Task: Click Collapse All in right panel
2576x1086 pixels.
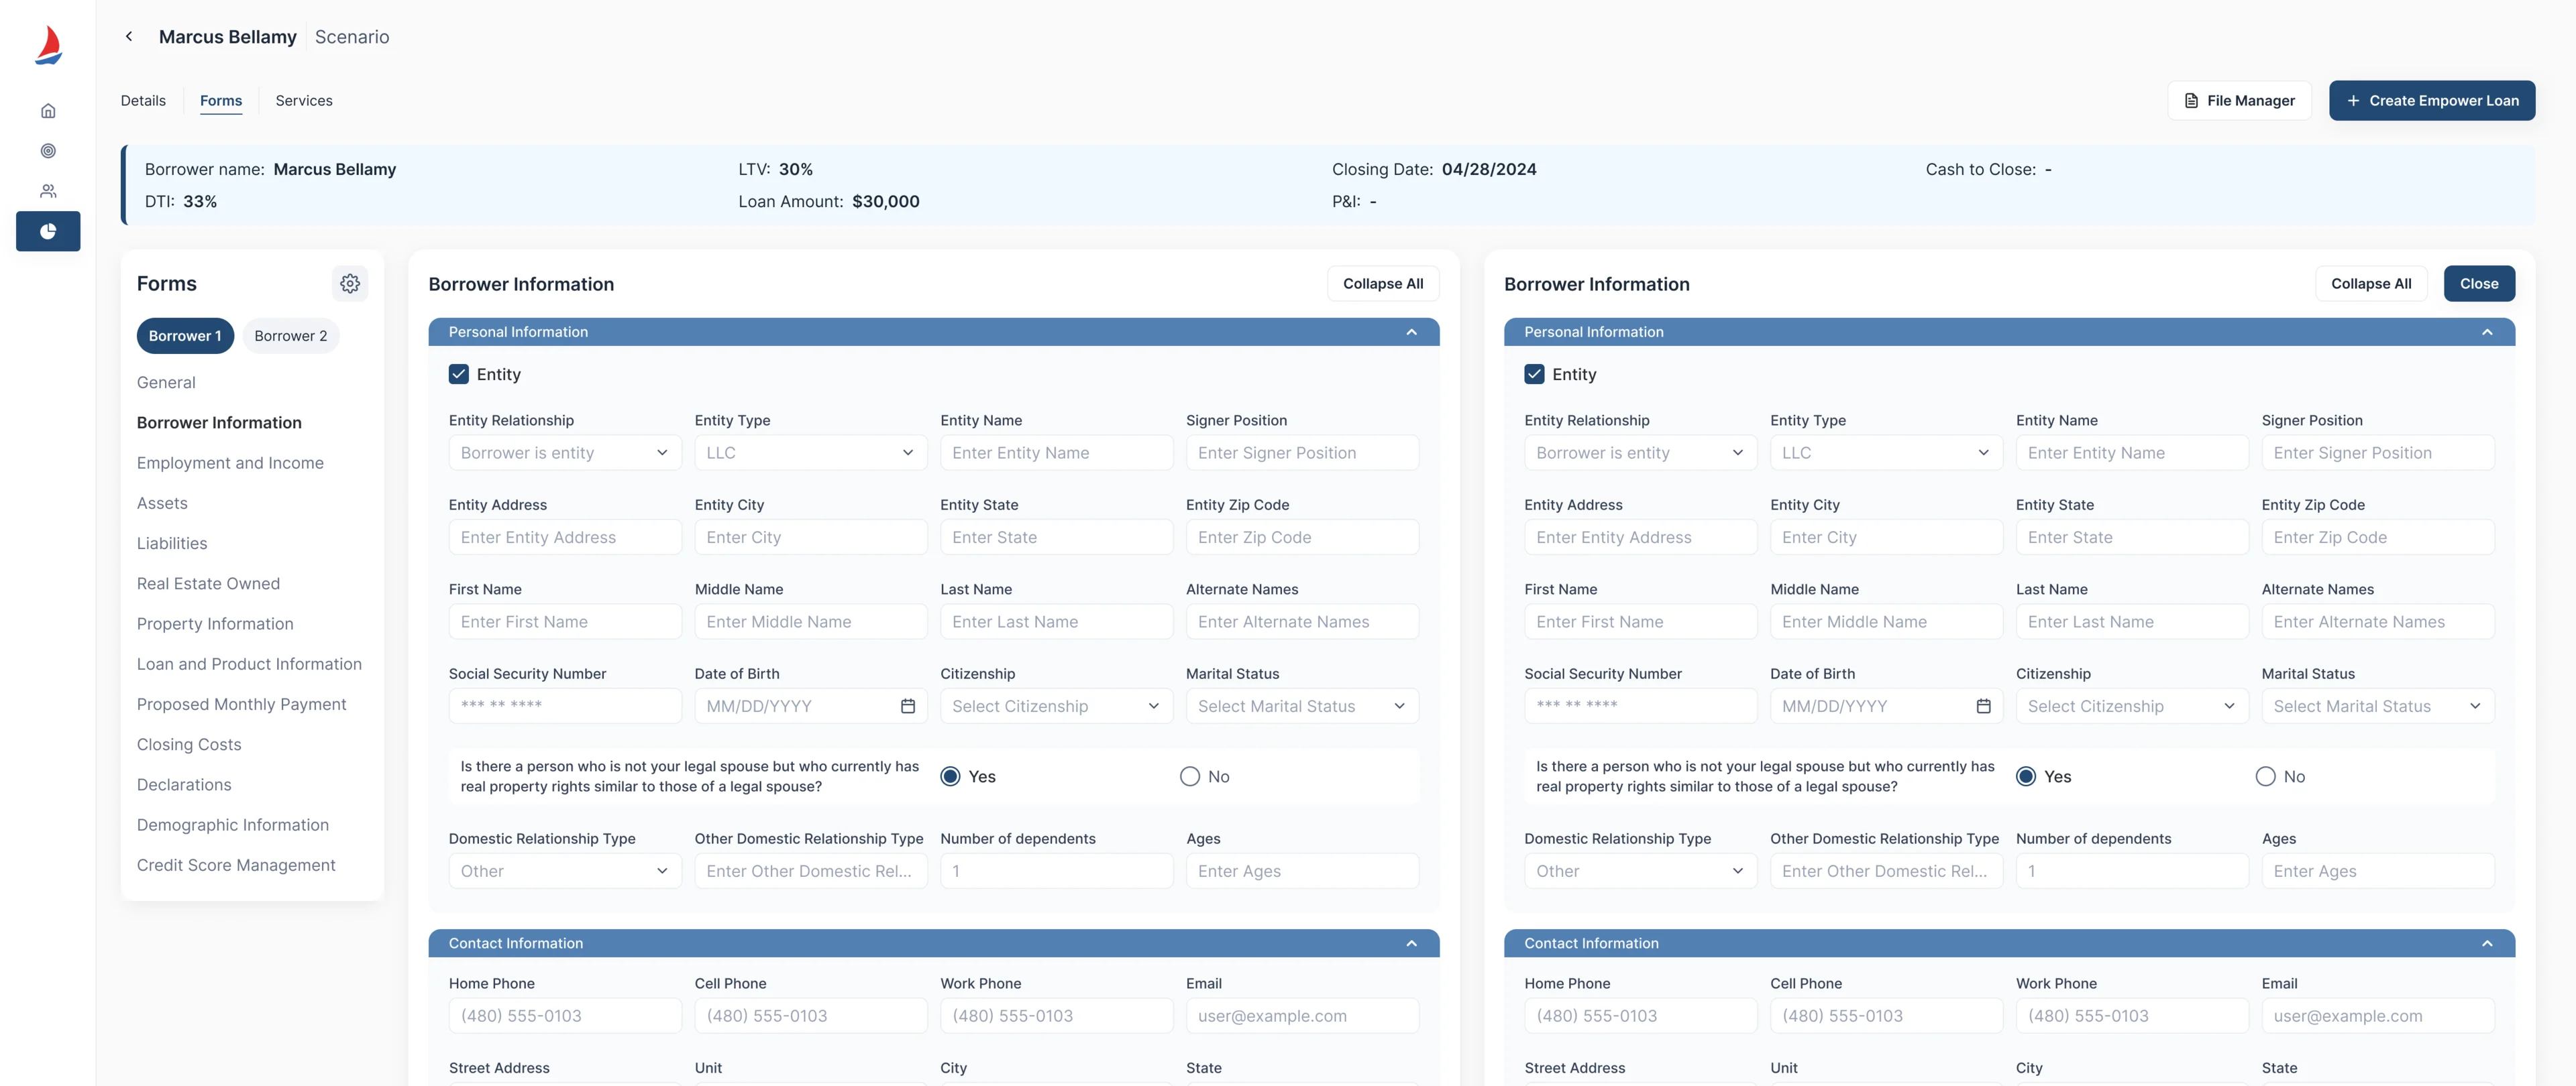Action: coord(2371,284)
